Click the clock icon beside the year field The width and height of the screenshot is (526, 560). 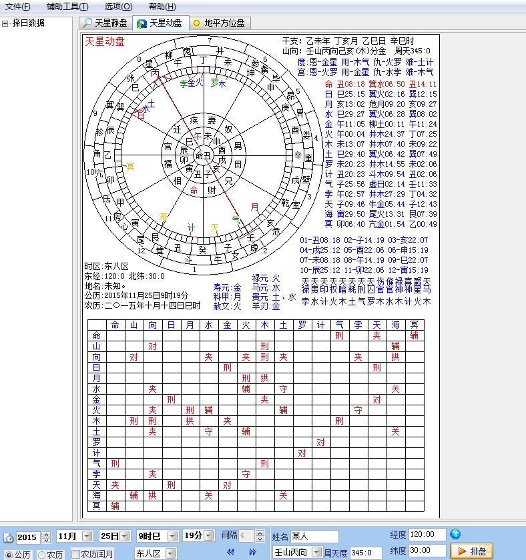click(x=9, y=538)
